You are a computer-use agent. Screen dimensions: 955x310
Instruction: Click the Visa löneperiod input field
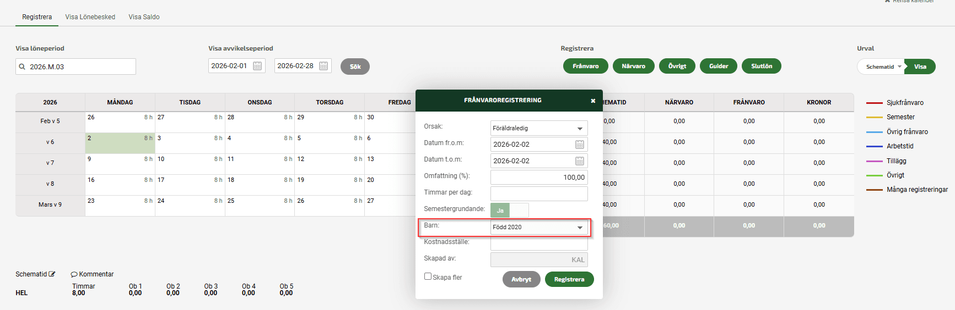click(x=75, y=67)
